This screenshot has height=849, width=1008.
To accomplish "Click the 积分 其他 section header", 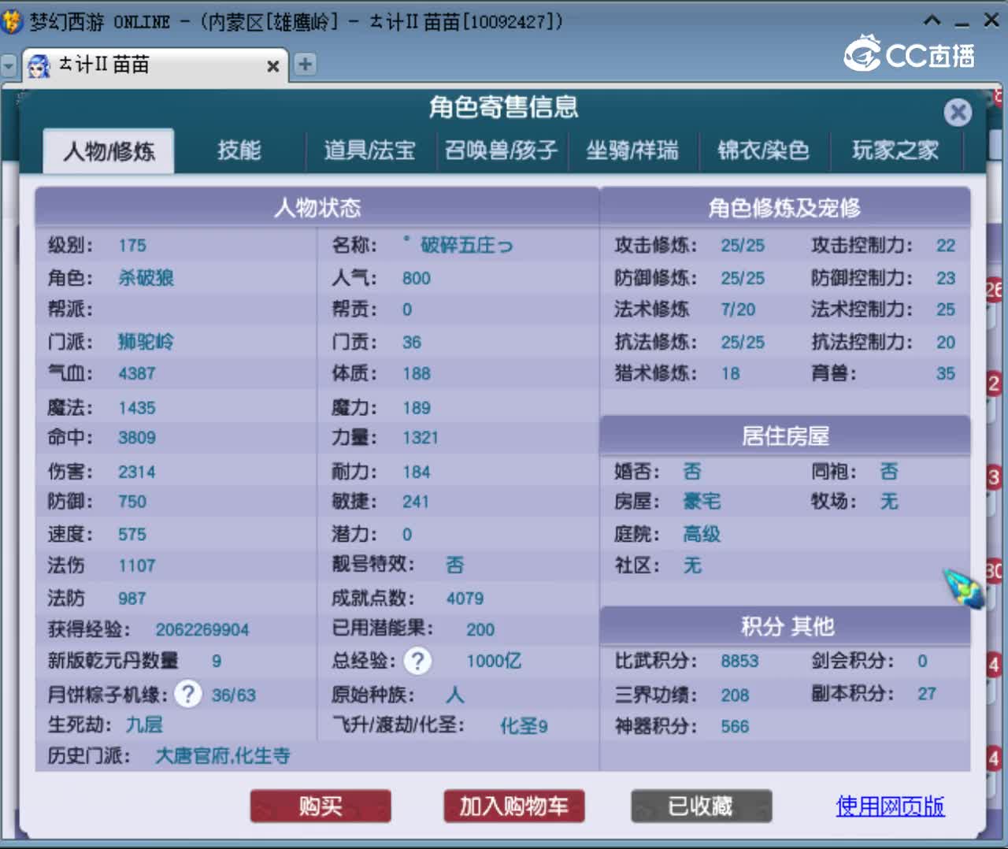I will click(x=786, y=626).
